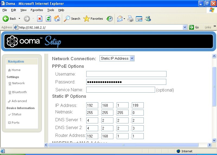Expand the Mail options dropdown arrow
Viewport: 217px width, 155px height.
point(124,19)
